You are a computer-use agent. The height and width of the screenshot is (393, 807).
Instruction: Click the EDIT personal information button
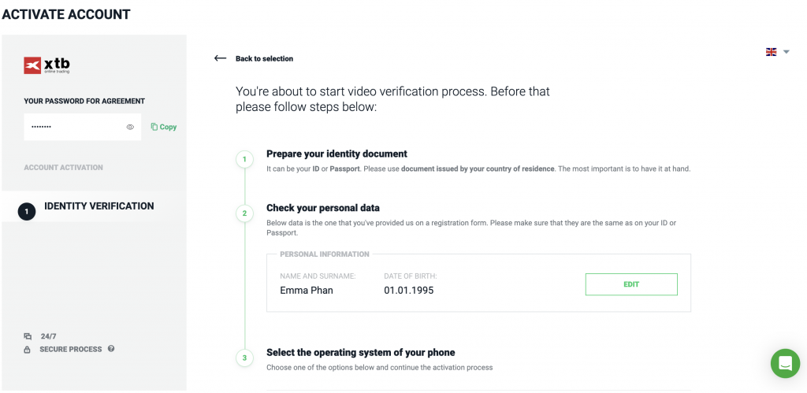631,284
